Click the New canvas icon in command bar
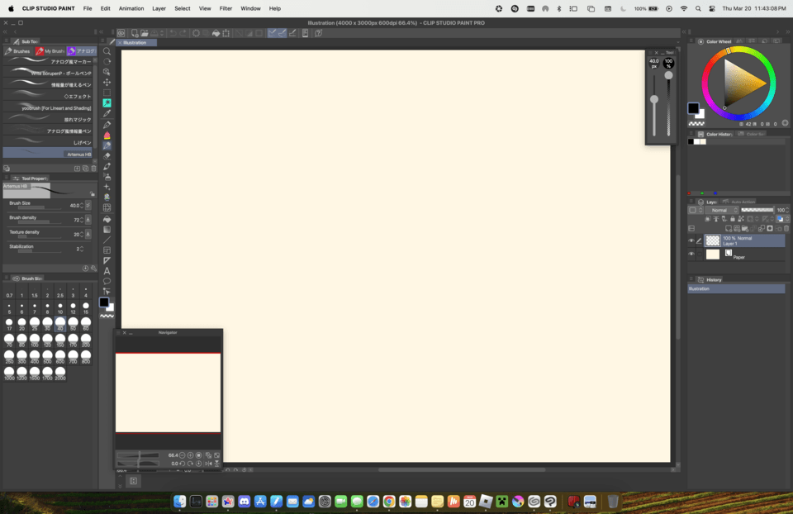 point(135,33)
